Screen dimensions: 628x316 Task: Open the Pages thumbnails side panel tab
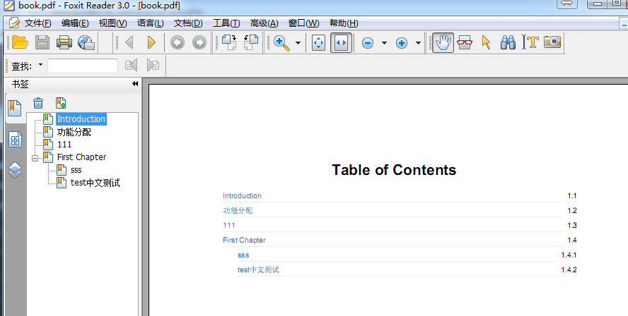(x=16, y=140)
